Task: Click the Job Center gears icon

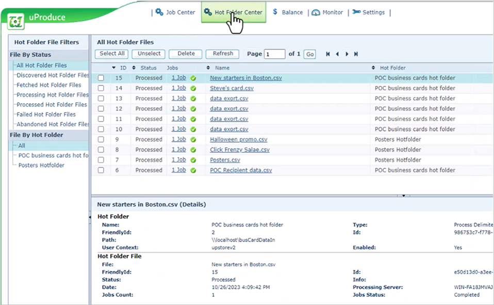Action: (159, 12)
